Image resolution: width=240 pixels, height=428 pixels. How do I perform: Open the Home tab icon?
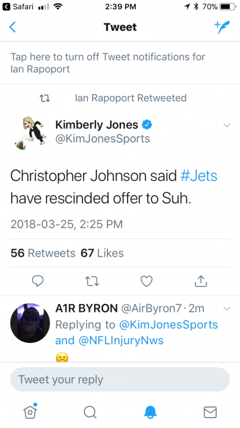coord(30,411)
